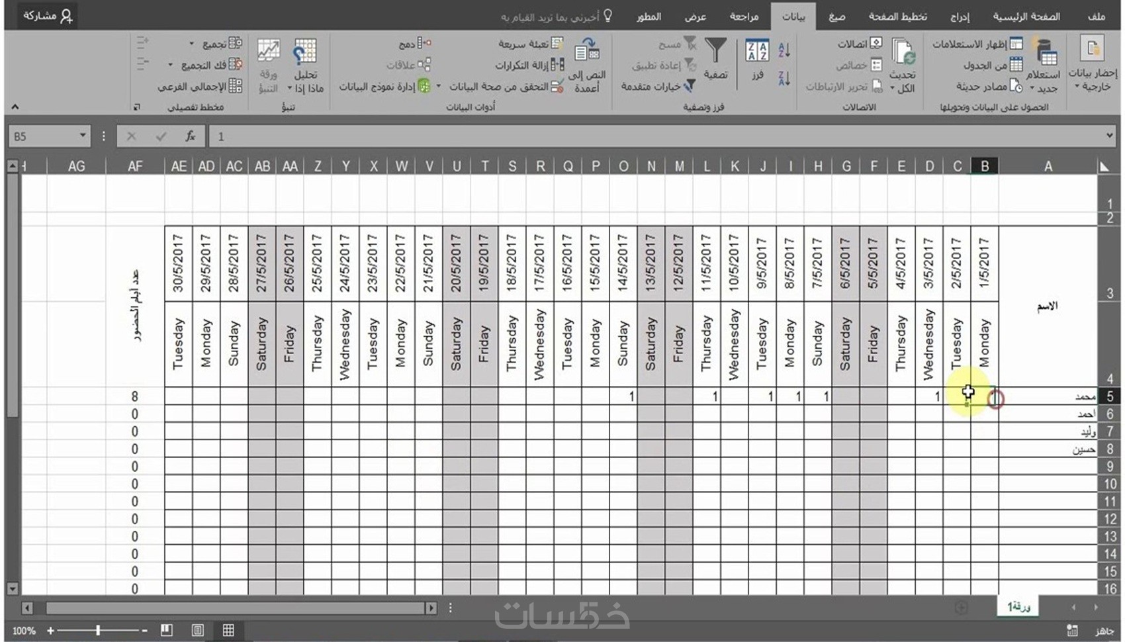Switch to the صيغ formulas tab
The image size is (1125, 642).
pyautogui.click(x=837, y=17)
